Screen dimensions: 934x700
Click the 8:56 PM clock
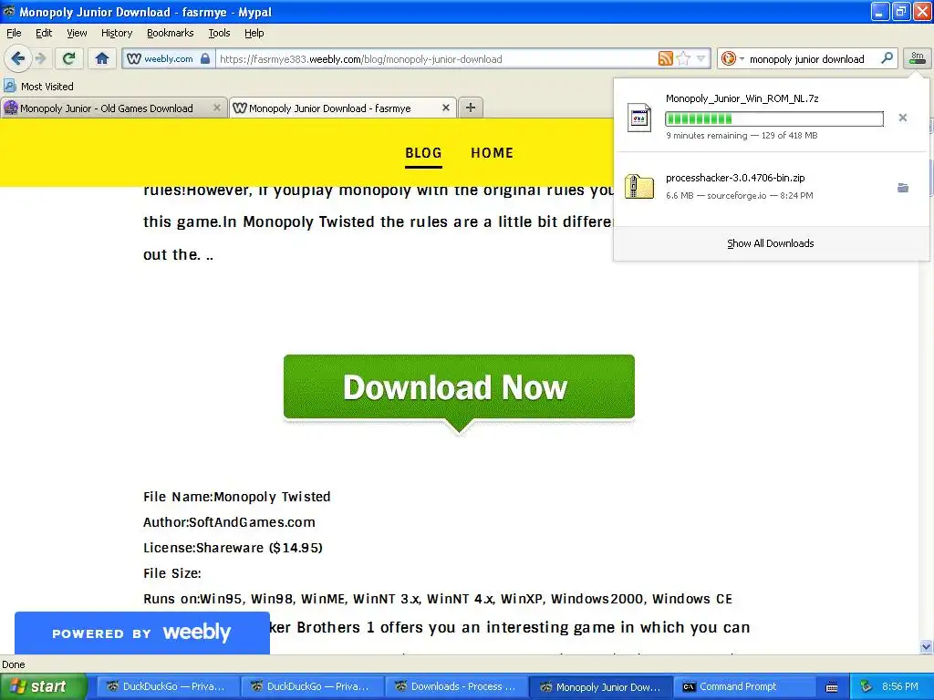pos(900,686)
